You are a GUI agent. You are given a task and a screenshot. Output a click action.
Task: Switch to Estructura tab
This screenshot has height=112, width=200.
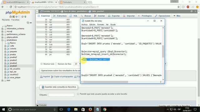(60, 16)
